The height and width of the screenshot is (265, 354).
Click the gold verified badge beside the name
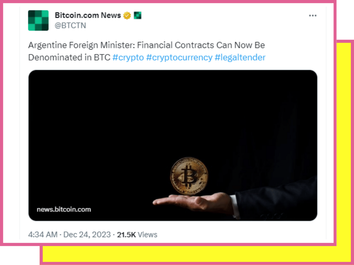127,16
